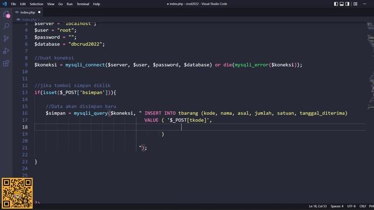Image resolution: width=374 pixels, height=210 pixels.
Task: Click line number 18 in the gutter
Action: click(x=25, y=127)
